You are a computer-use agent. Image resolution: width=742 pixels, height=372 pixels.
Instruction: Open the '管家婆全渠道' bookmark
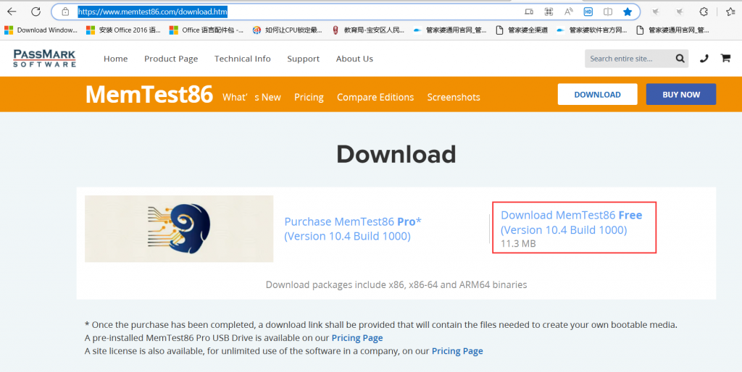coord(522,30)
